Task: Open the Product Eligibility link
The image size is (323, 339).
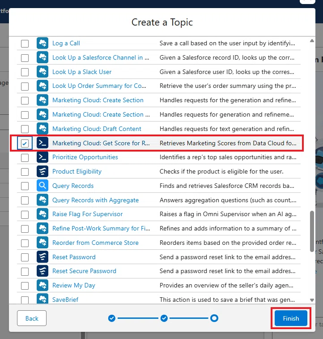Action: [77, 171]
